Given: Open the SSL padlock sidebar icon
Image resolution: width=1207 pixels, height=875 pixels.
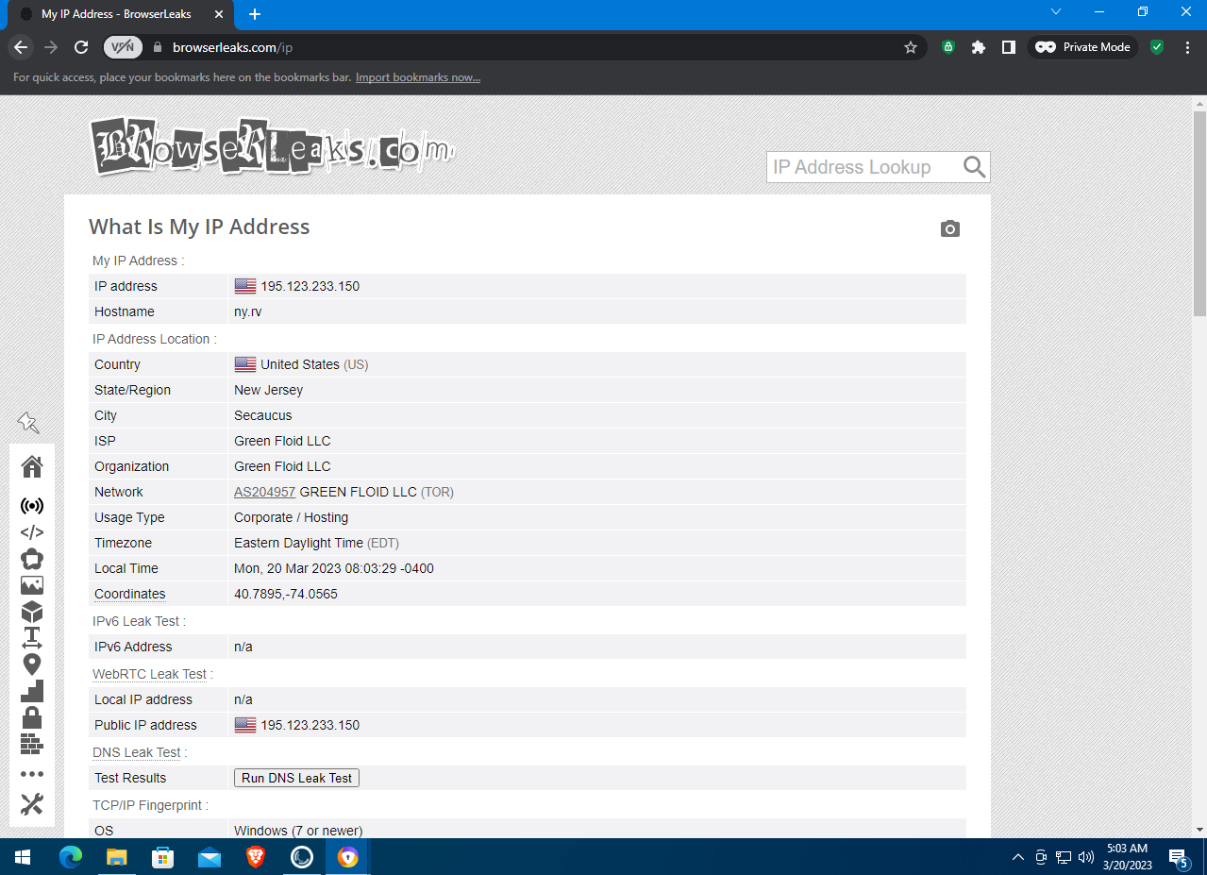Looking at the screenshot, I should coord(32,717).
